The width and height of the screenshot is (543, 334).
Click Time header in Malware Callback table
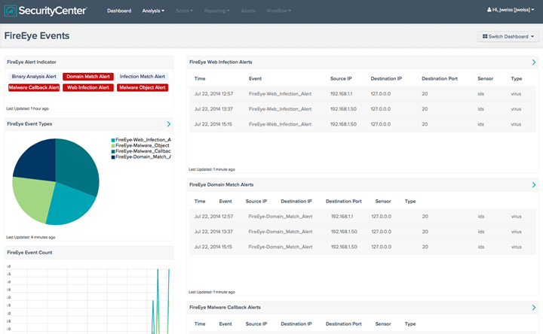[200, 324]
